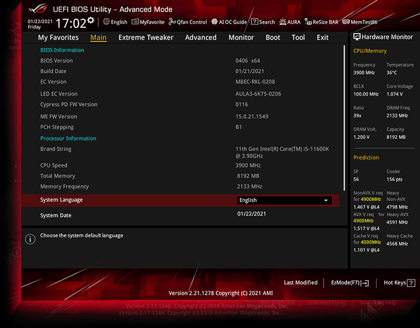Image resolution: width=420 pixels, height=328 pixels.
Task: Click the Processor Information heading
Action: [x=68, y=138]
